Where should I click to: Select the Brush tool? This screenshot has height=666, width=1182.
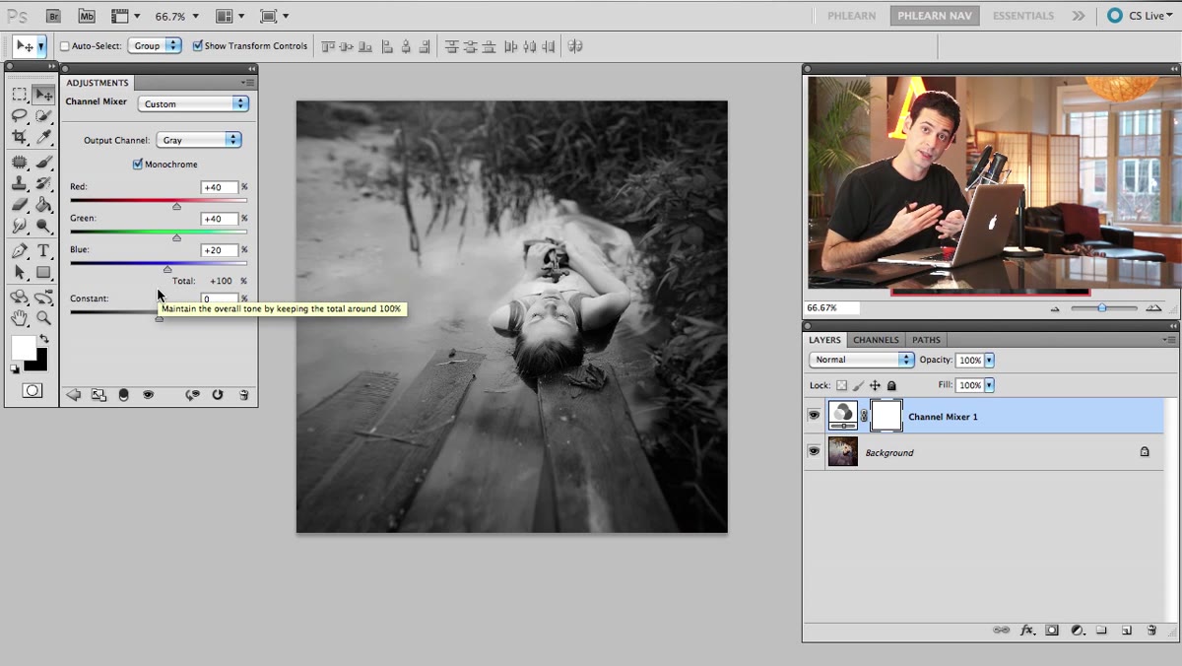[x=43, y=162]
